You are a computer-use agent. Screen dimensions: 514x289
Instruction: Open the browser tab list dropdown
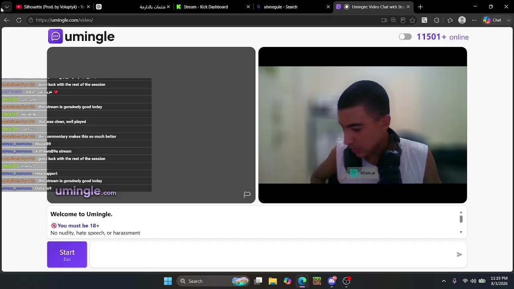6,7
